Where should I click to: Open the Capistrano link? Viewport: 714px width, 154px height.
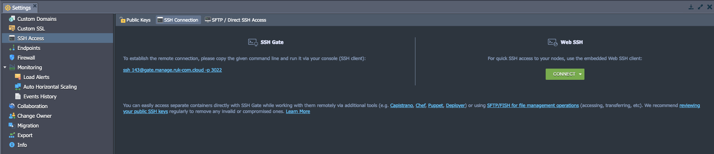tap(402, 106)
